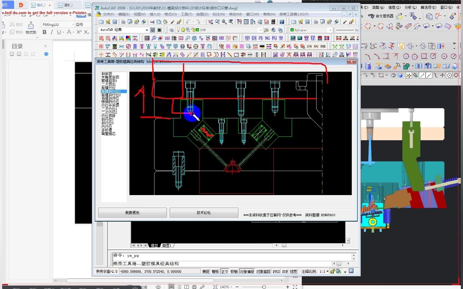Click the pink 長 length icon
Image resolution: width=463 pixels, height=289 pixels.
coord(203,55)
